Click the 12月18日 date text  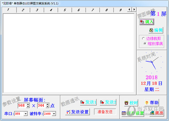(x=151, y=83)
